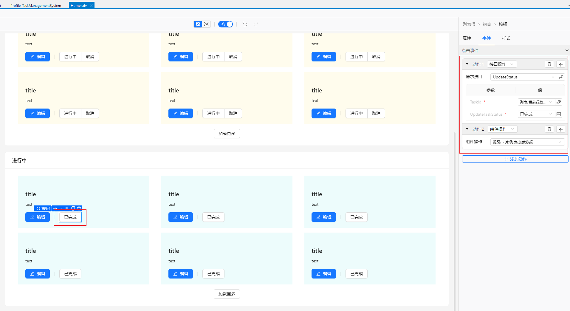Collapse the 点击事件 section chevron

[567, 50]
